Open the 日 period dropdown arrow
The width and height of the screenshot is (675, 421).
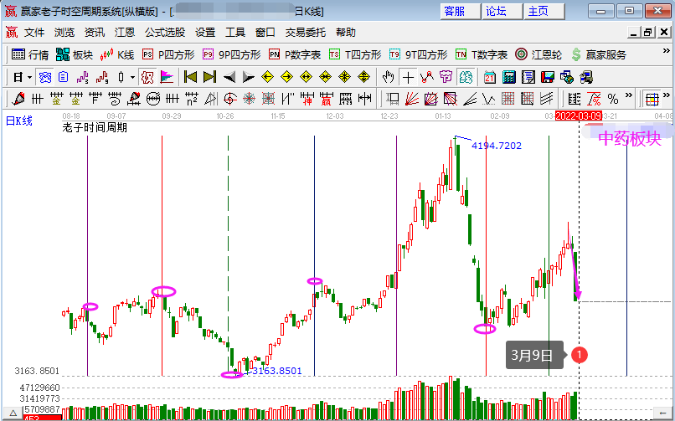point(29,77)
